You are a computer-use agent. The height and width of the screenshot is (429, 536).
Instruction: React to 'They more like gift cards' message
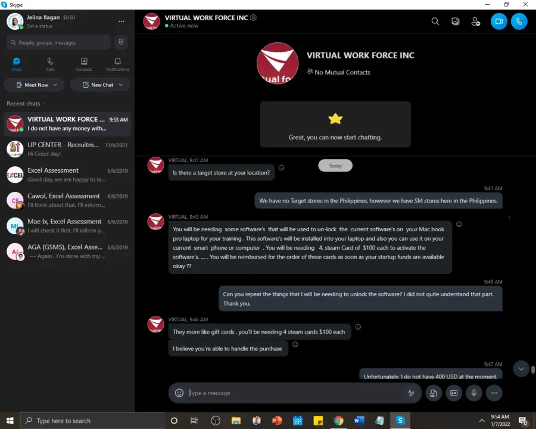pos(358,327)
